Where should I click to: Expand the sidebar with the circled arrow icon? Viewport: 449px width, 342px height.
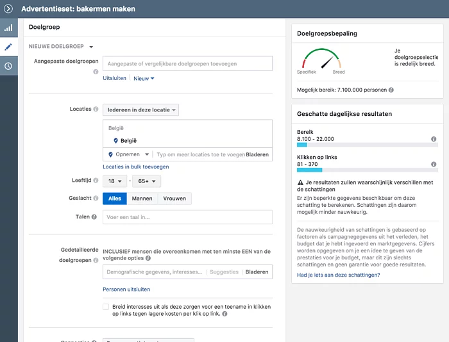[8, 9]
